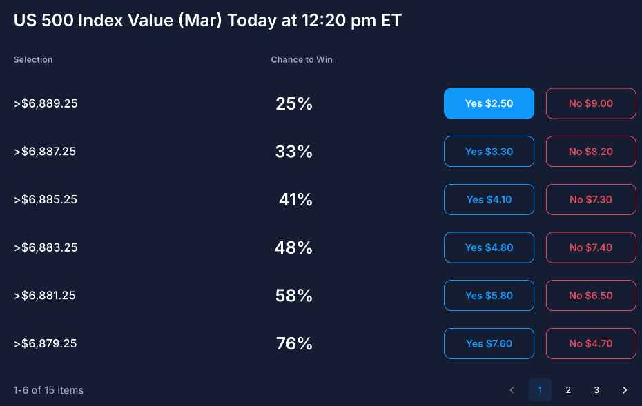Choose Yes $4.10 on >$6,885.25
The image size is (642, 406).
point(489,199)
